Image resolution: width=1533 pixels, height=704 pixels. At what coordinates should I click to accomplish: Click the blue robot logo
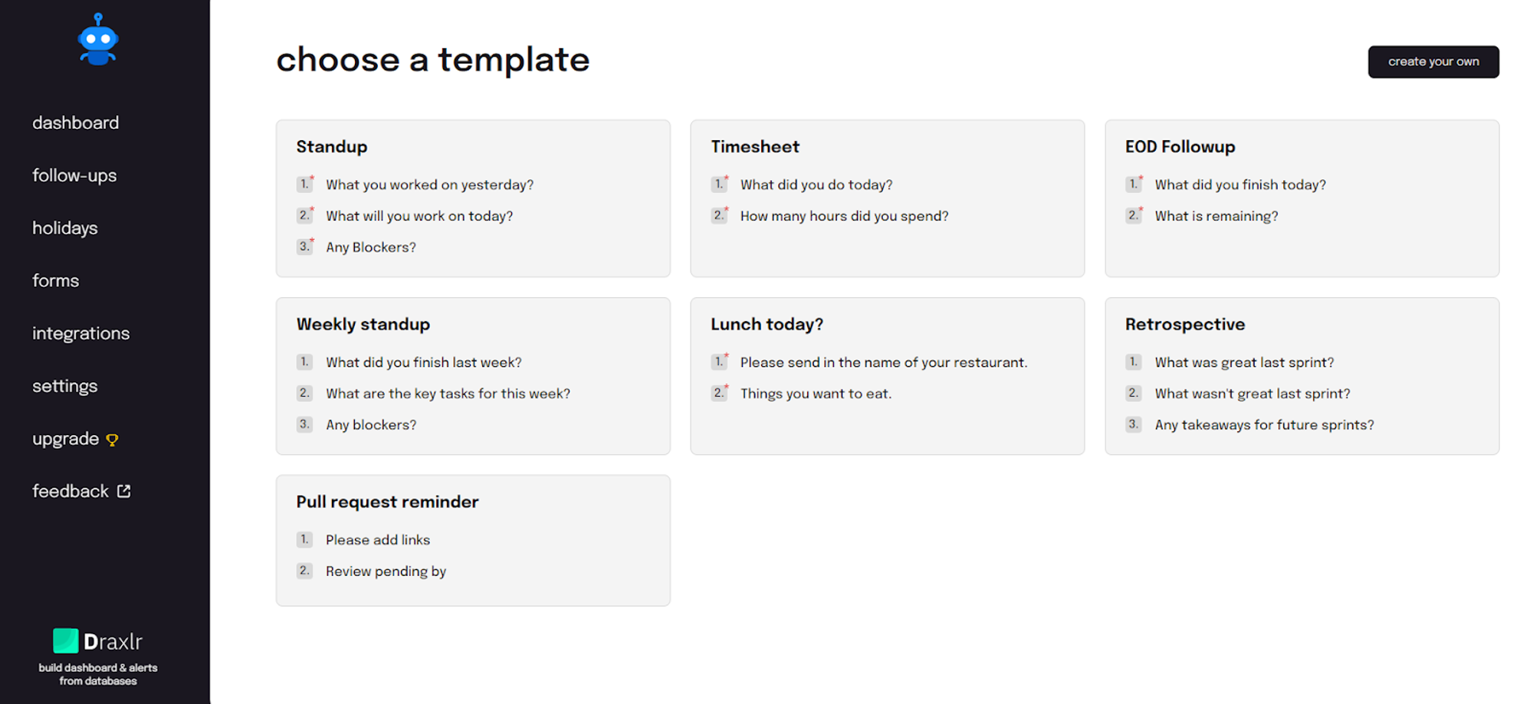(x=98, y=39)
